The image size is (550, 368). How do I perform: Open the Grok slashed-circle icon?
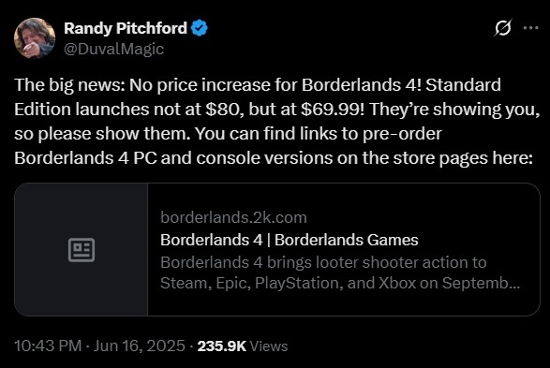(502, 28)
